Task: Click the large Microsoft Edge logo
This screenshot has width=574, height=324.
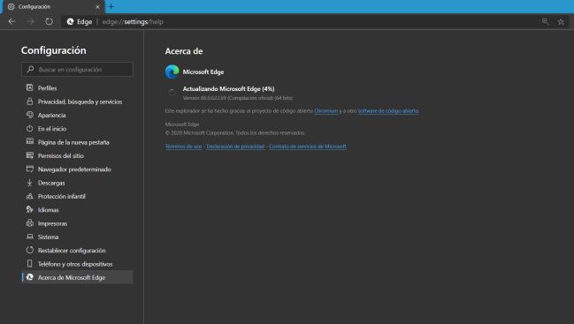Action: coord(172,72)
